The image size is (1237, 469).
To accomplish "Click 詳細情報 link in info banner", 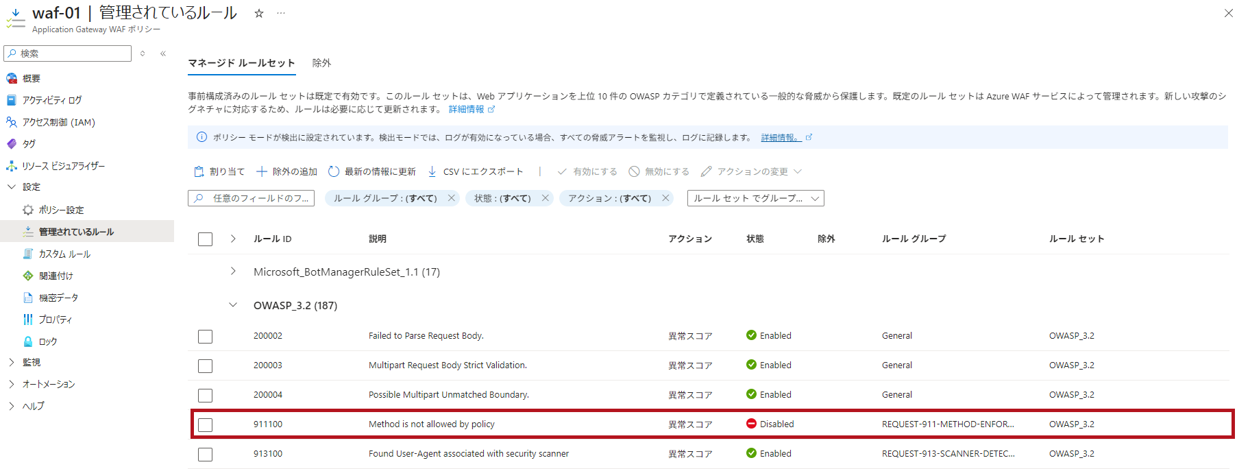I will click(780, 138).
